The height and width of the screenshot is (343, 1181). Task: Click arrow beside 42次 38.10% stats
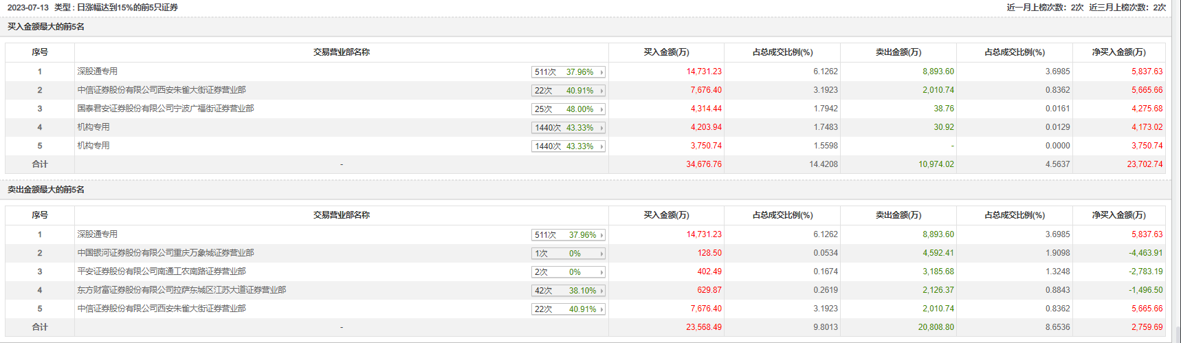point(601,291)
